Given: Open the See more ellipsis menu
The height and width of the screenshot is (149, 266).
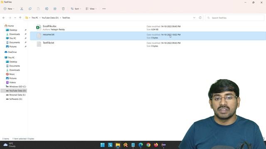Looking at the screenshot, I should pyautogui.click(x=104, y=9).
